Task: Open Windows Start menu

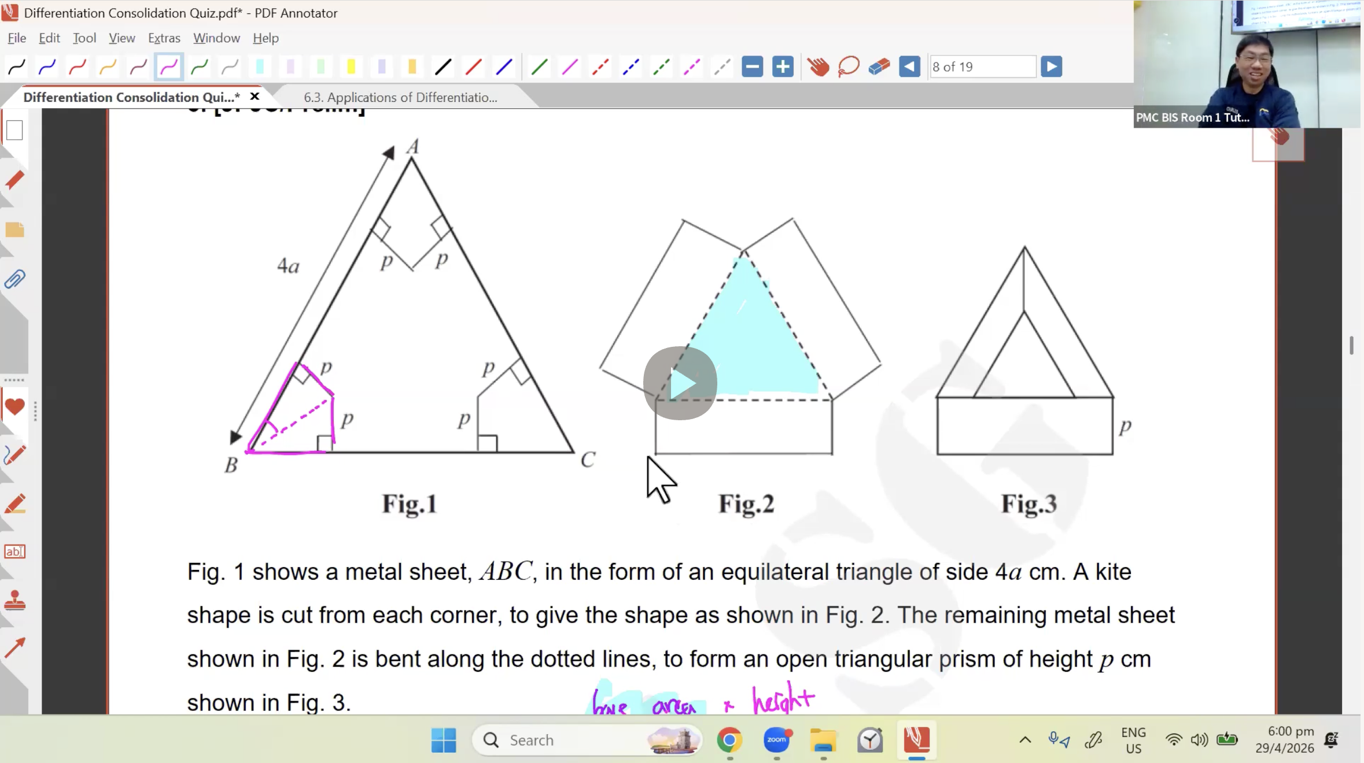Action: [x=444, y=740]
